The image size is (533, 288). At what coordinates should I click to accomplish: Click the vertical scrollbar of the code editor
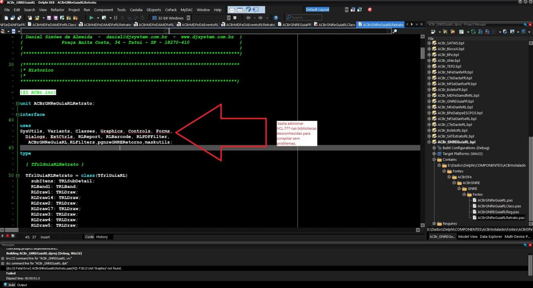pyautogui.click(x=422, y=130)
